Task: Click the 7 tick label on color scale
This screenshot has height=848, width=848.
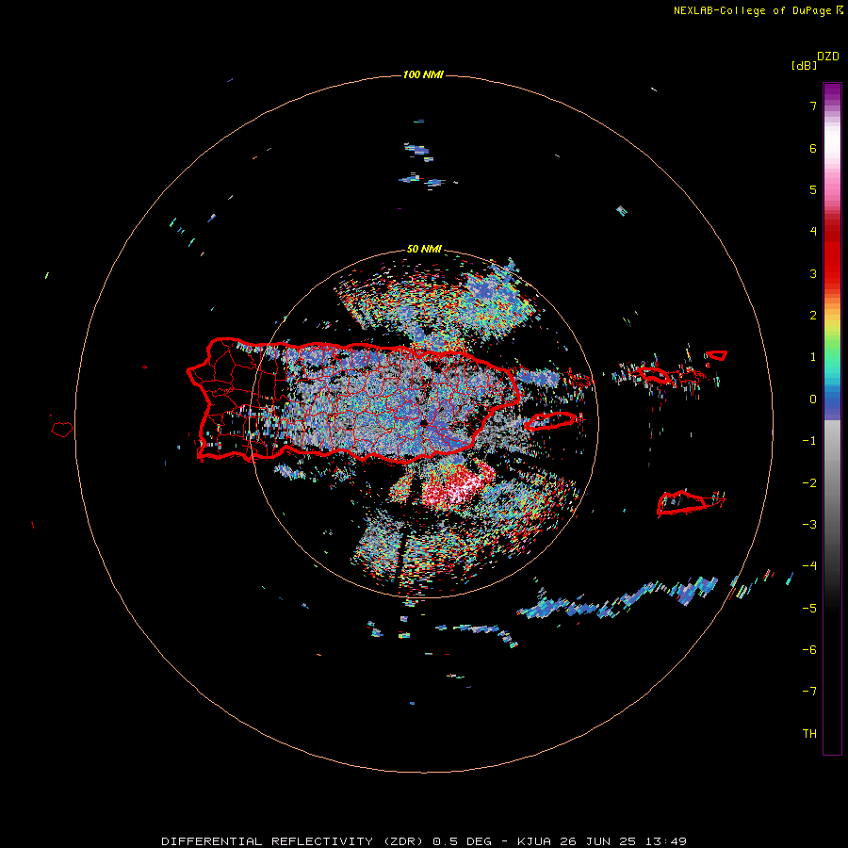Action: click(813, 106)
